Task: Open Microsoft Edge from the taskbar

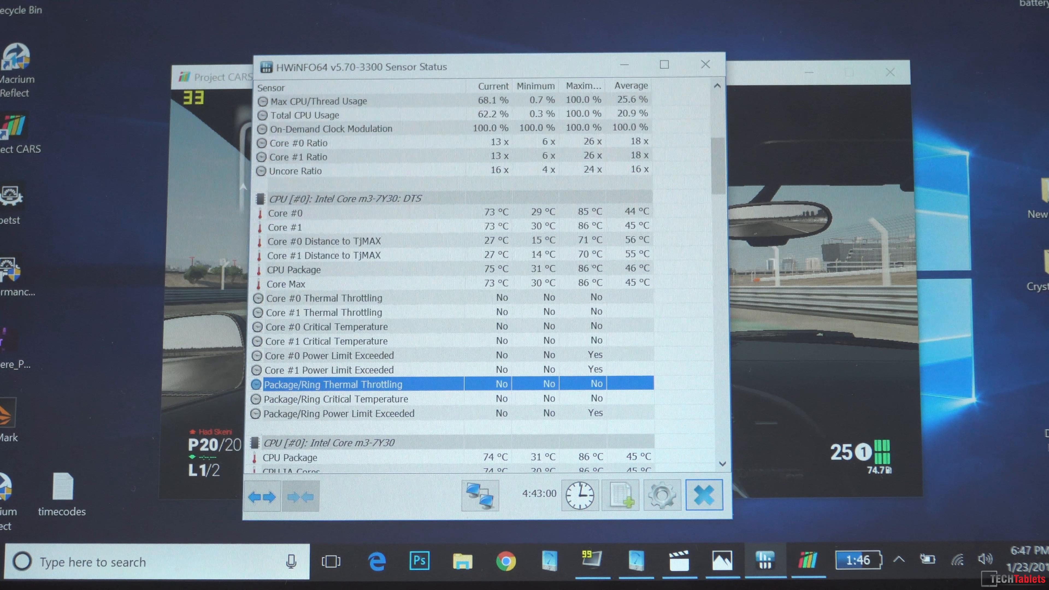Action: (377, 562)
